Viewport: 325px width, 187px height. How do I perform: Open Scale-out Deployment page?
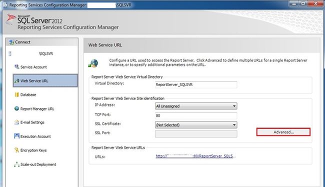pos(38,164)
